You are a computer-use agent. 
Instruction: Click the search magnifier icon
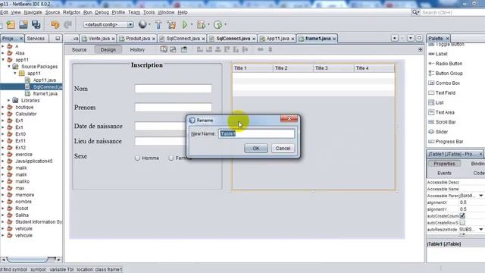pos(415,12)
